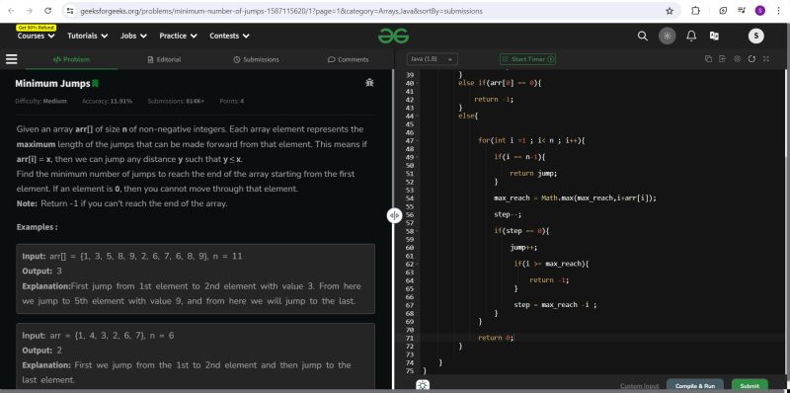Switch to the Editorial tab
Image resolution: width=790 pixels, height=393 pixels.
pos(164,59)
